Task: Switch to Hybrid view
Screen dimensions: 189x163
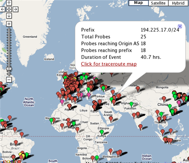Action: pyautogui.click(x=178, y=3)
